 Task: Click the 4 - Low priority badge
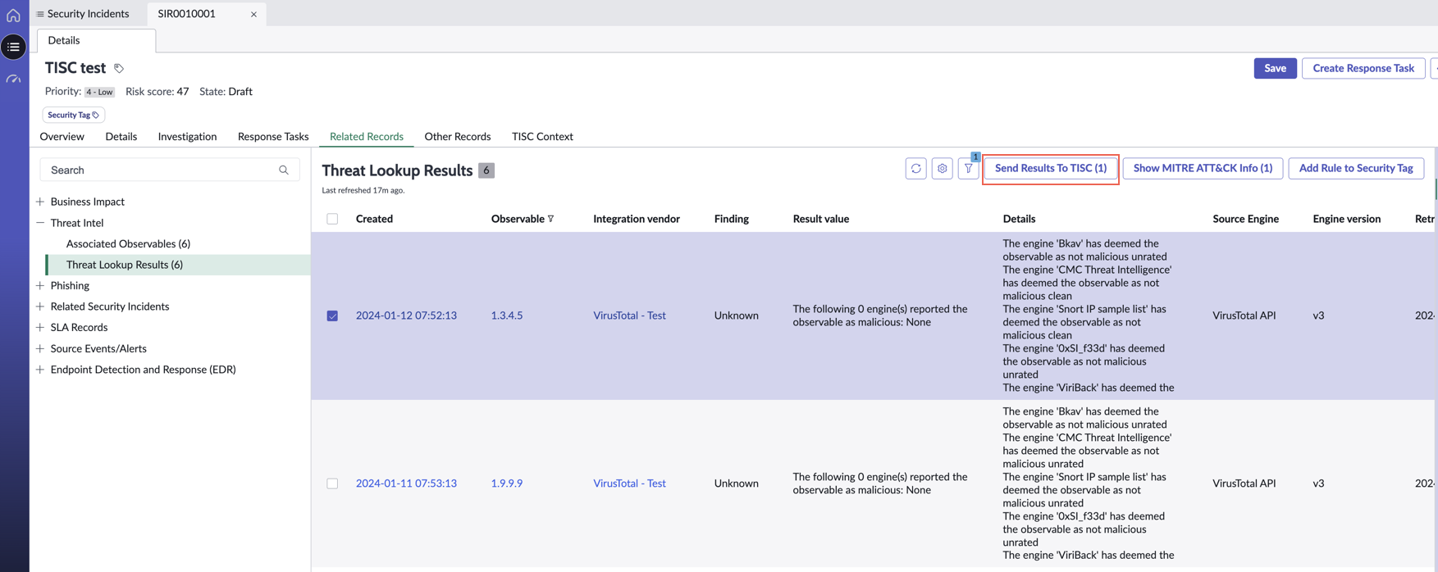[x=100, y=92]
